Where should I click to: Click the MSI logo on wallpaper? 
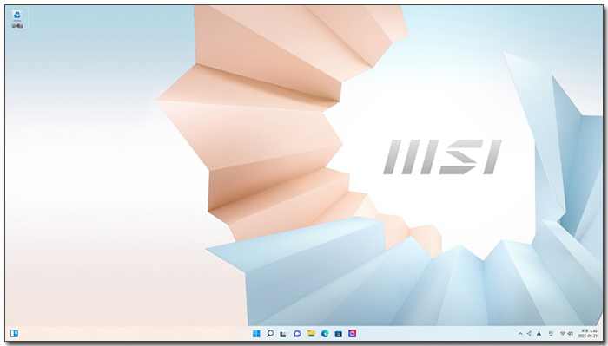(x=442, y=157)
